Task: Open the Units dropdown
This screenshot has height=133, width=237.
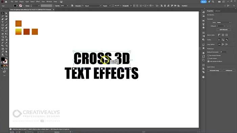Action: pyautogui.click(x=224, y=22)
